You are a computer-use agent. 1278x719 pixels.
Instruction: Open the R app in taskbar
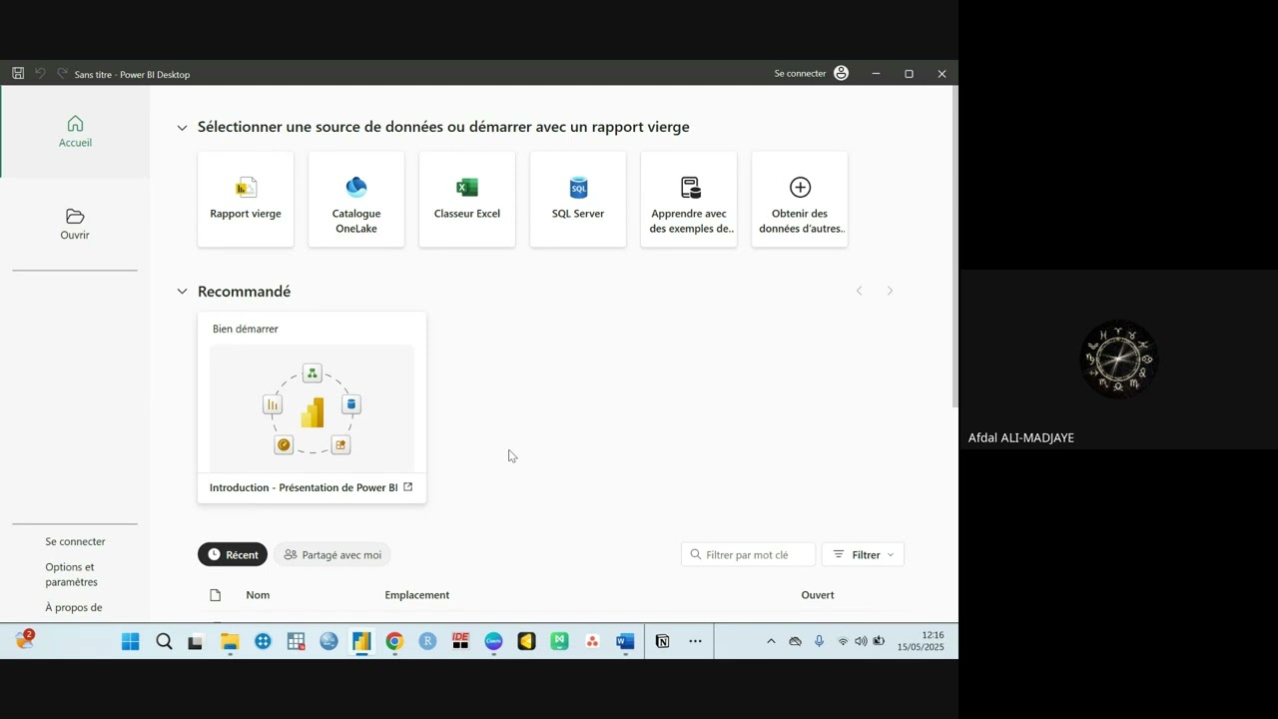pos(427,642)
